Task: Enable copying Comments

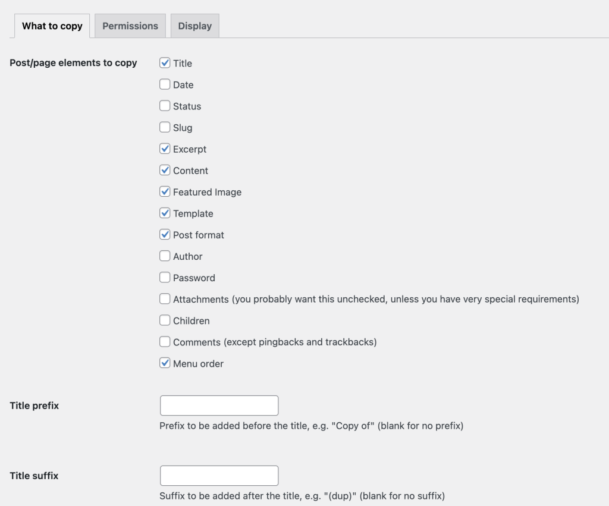Action: coord(165,341)
